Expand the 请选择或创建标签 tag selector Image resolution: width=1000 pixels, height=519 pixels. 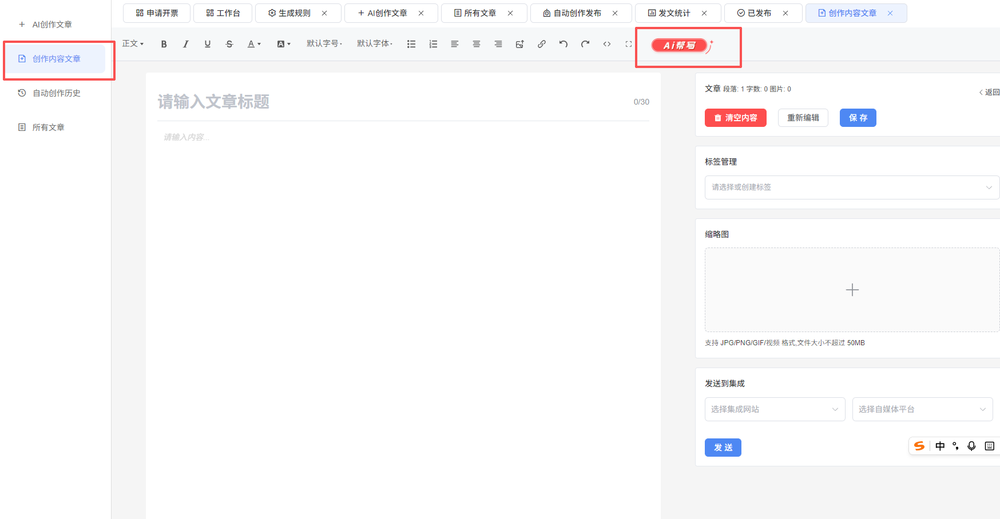(851, 187)
